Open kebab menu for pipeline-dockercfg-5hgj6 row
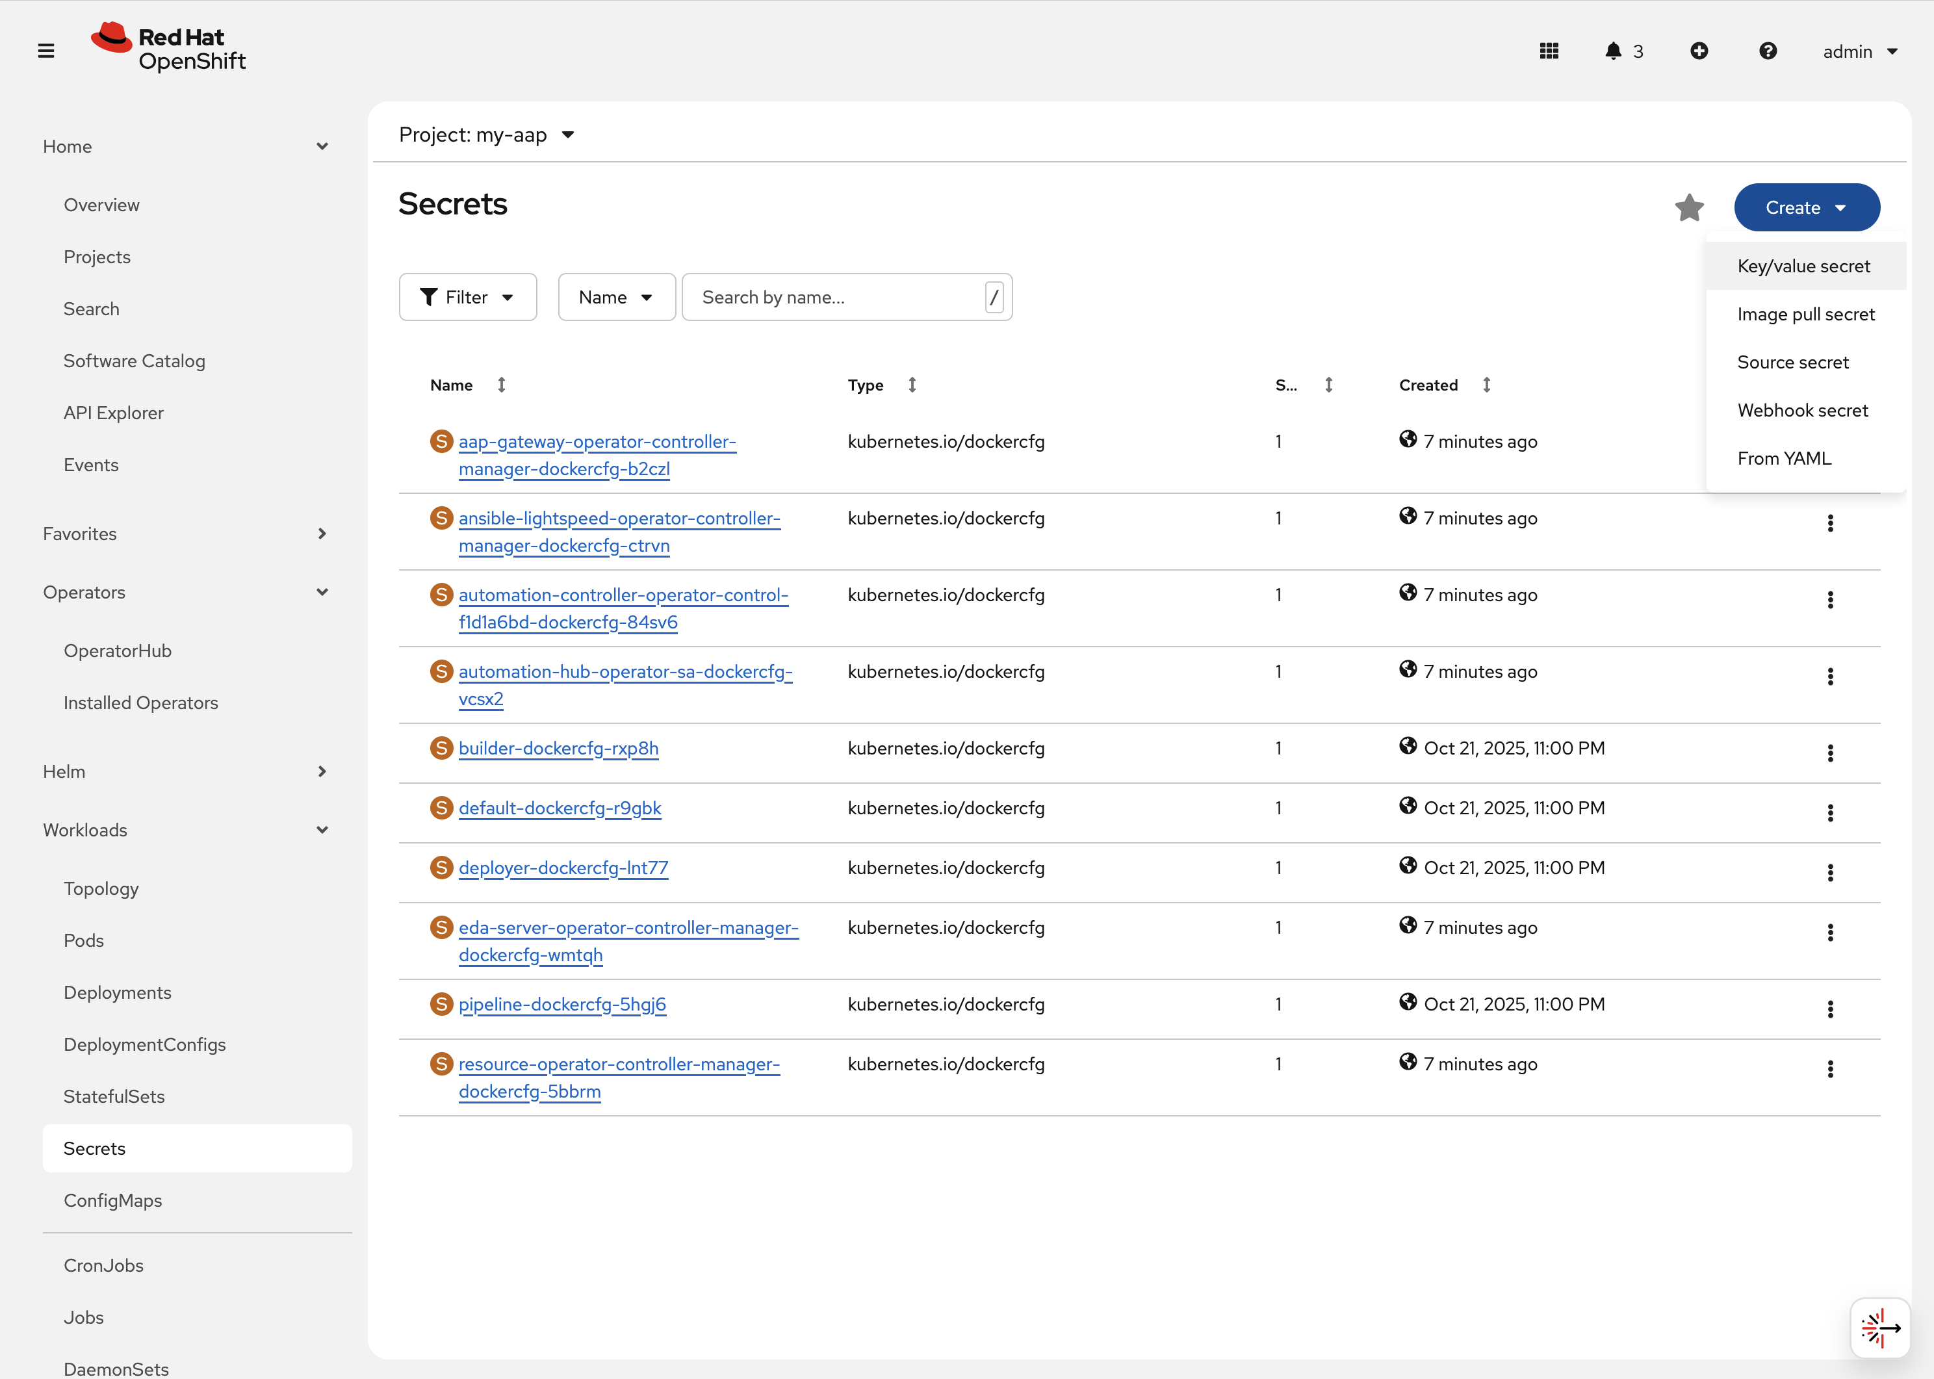 click(x=1829, y=1009)
